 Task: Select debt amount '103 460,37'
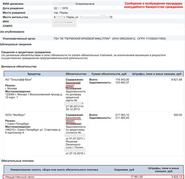tap(122, 83)
